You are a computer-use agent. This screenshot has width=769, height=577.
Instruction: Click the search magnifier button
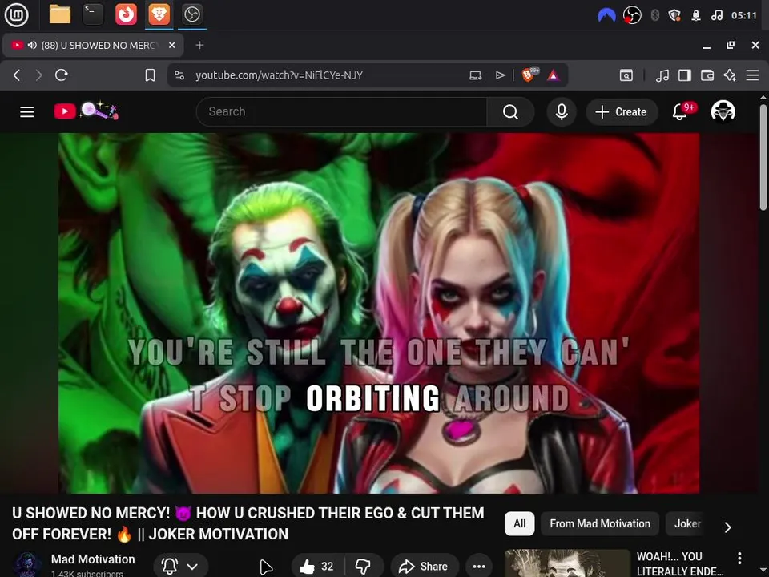(510, 112)
